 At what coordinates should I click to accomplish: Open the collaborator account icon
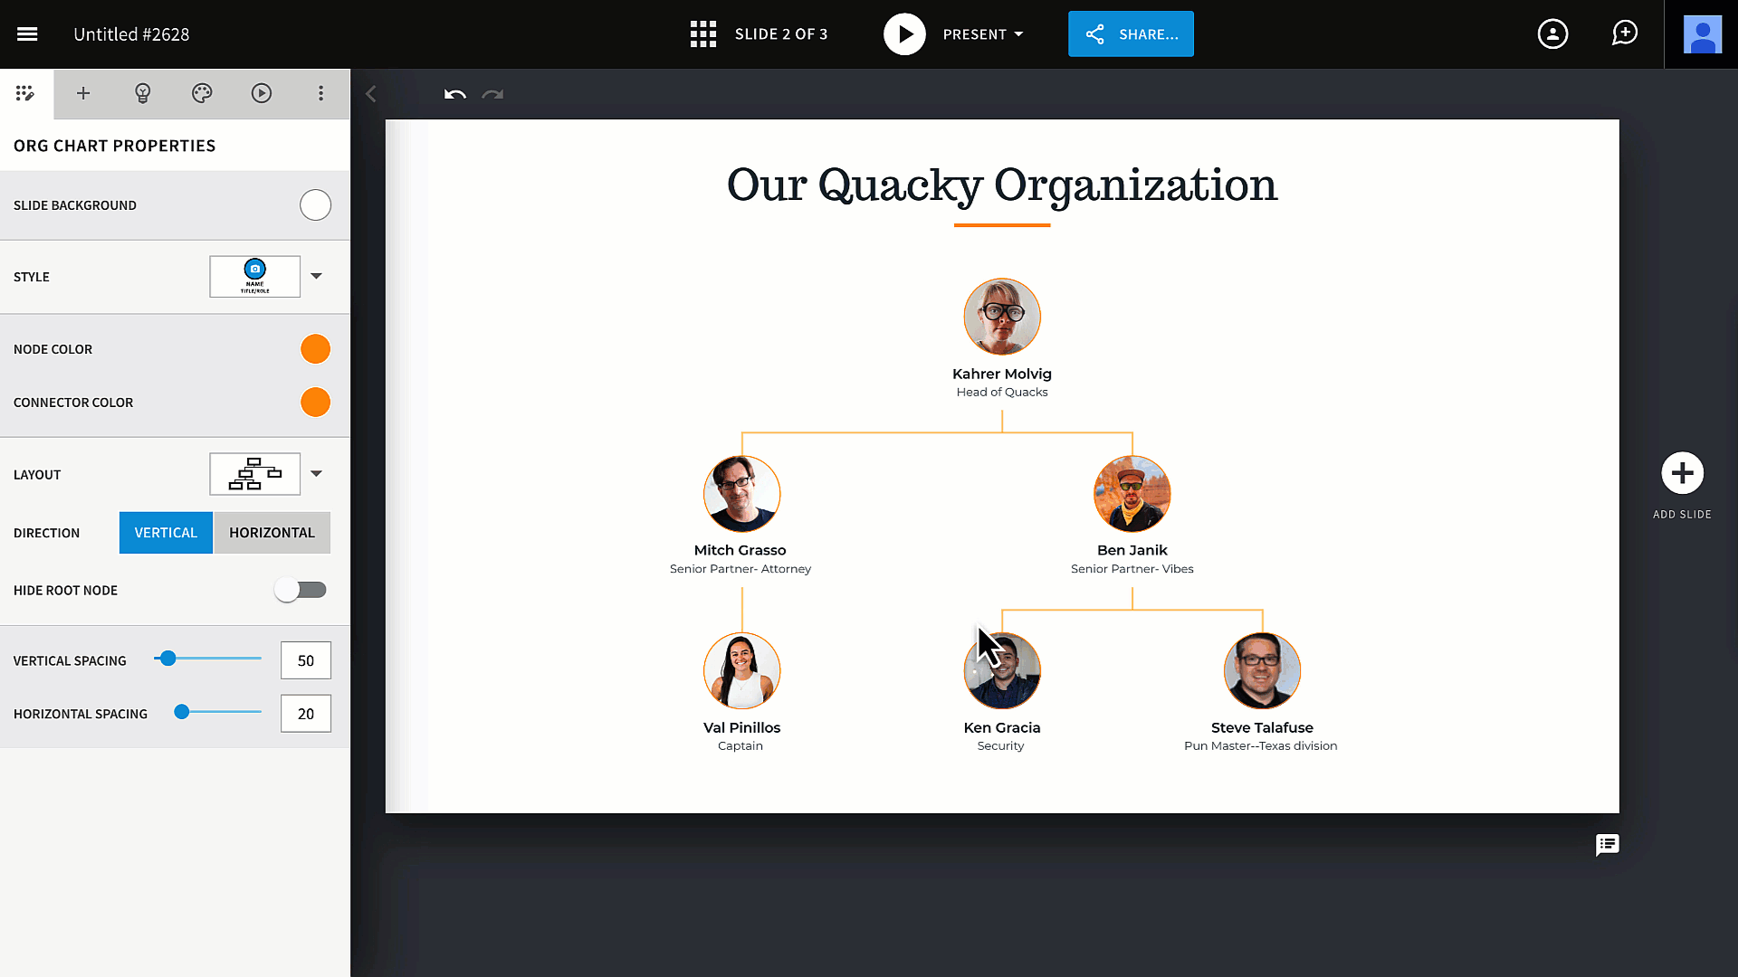pyautogui.click(x=1552, y=34)
